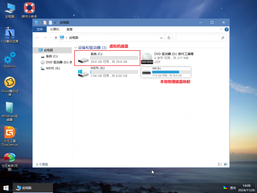Open DiskGenius partition tool icon
Image resolution: width=257 pixels, height=193 pixels.
10,136
